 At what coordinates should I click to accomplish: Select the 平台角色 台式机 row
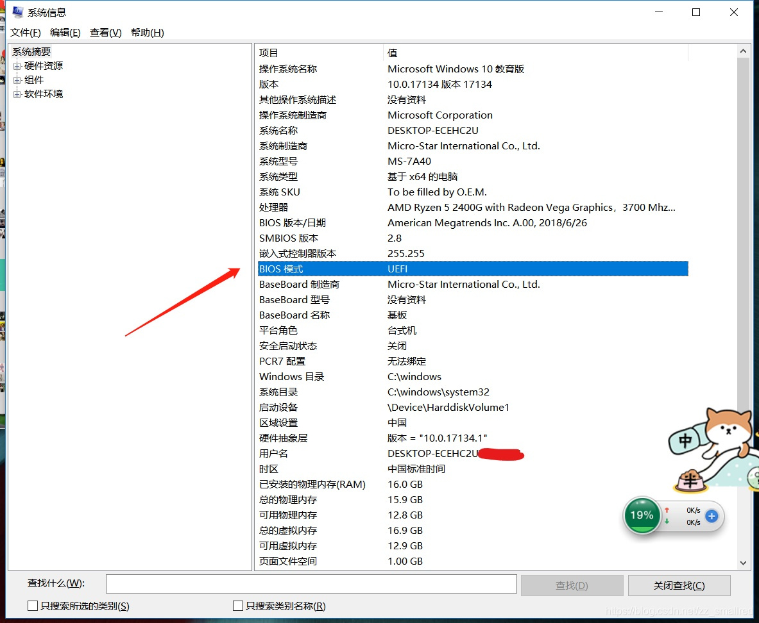[473, 330]
